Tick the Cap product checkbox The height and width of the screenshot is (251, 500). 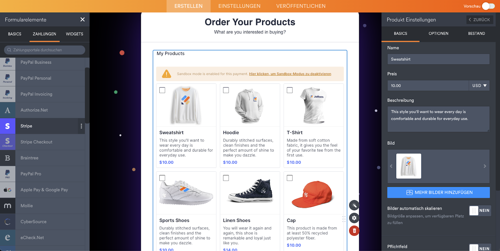(x=290, y=178)
